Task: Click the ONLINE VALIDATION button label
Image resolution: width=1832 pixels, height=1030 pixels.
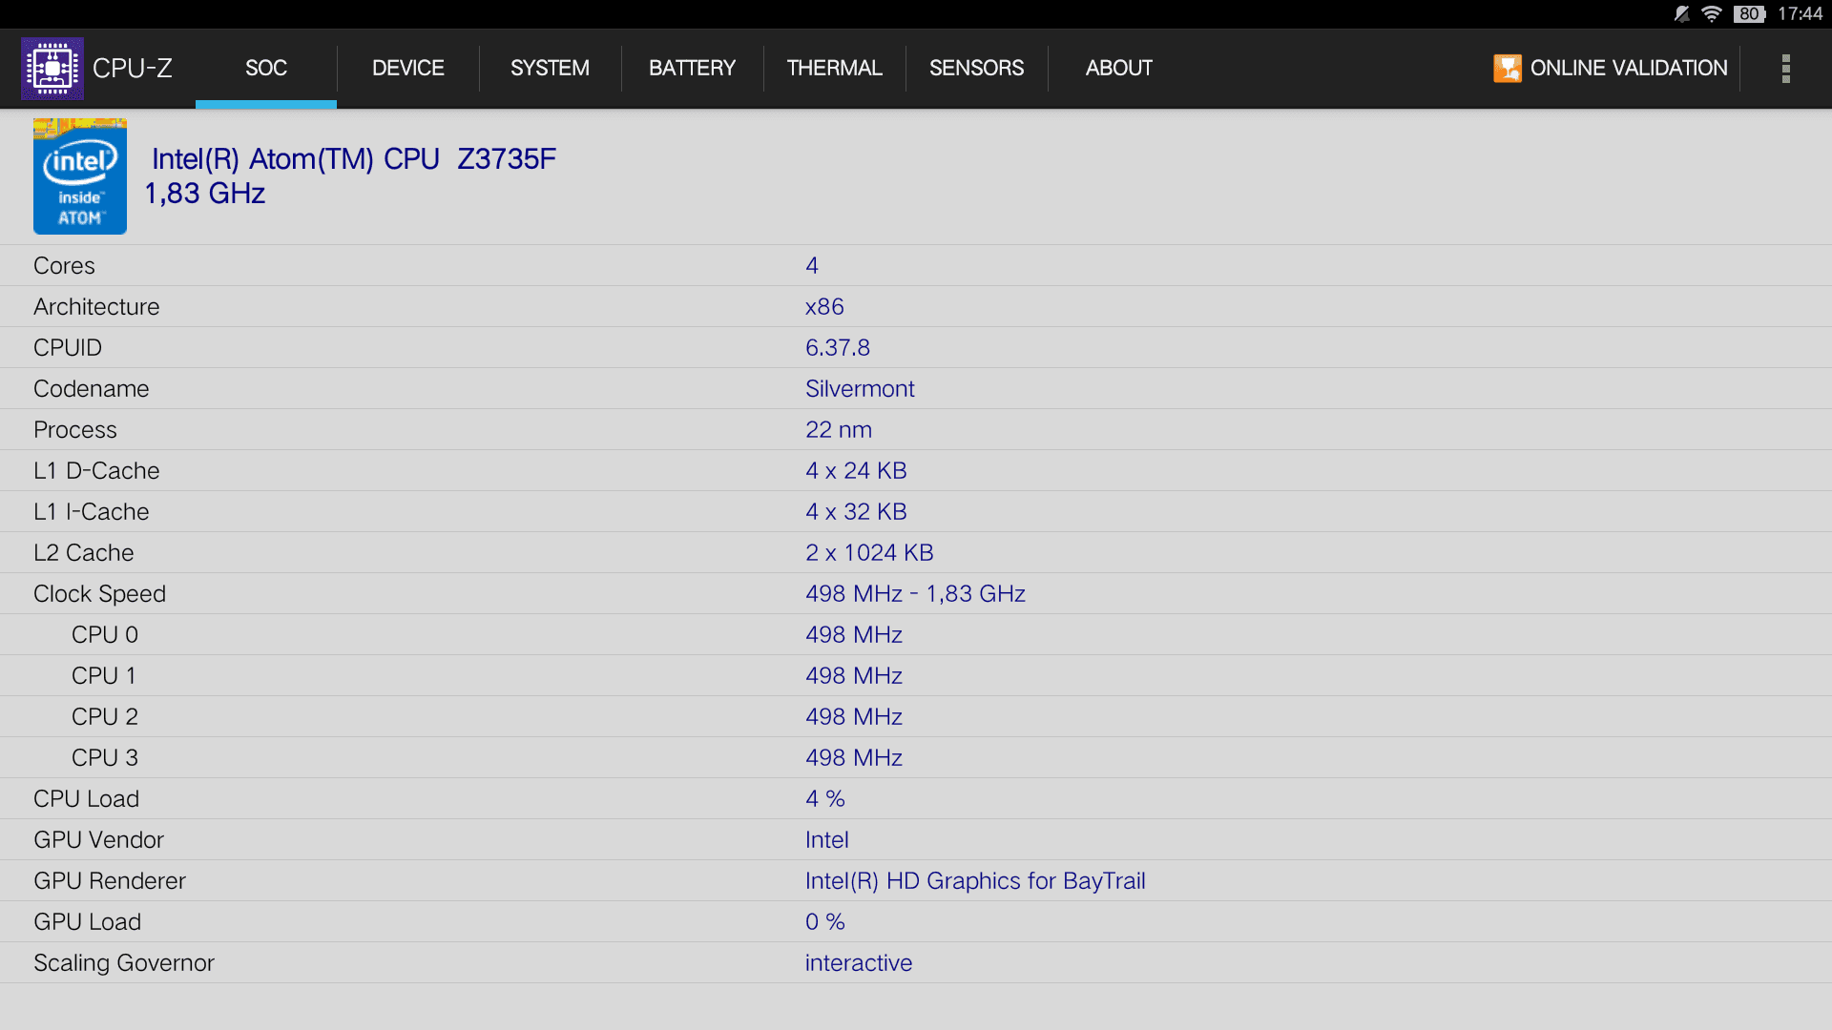Action: click(x=1629, y=69)
